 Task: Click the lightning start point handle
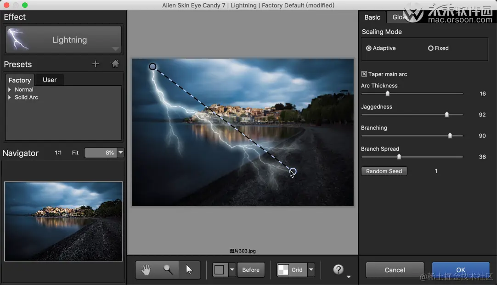point(152,66)
